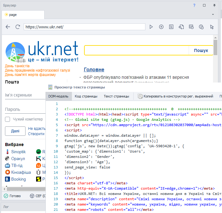The image size is (222, 213).
Task: Click the orange Ц favorite icon
Action: 39,165
